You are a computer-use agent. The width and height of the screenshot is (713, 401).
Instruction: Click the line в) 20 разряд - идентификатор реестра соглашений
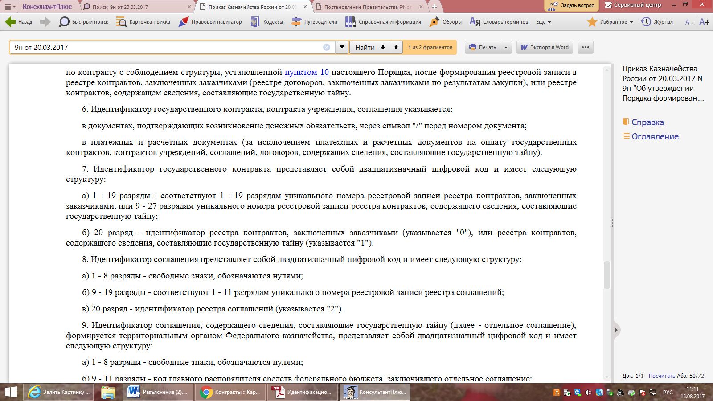(213, 309)
